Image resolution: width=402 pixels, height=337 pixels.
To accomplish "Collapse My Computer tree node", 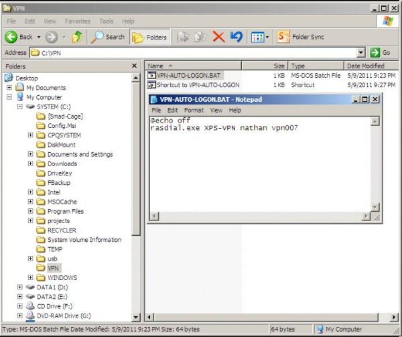I will click(9, 97).
